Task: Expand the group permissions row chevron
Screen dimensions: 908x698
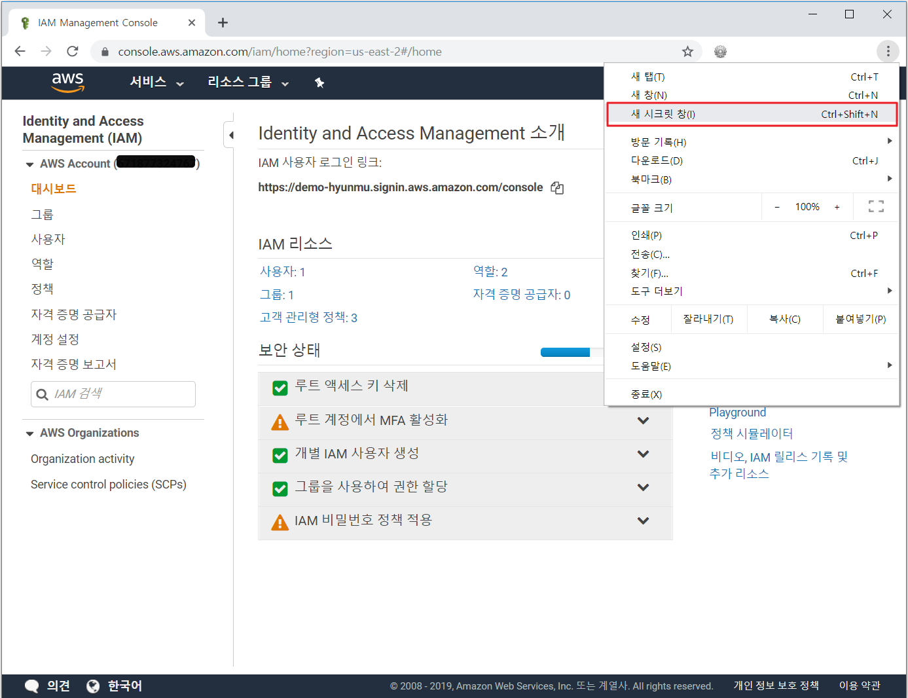Action: (644, 487)
